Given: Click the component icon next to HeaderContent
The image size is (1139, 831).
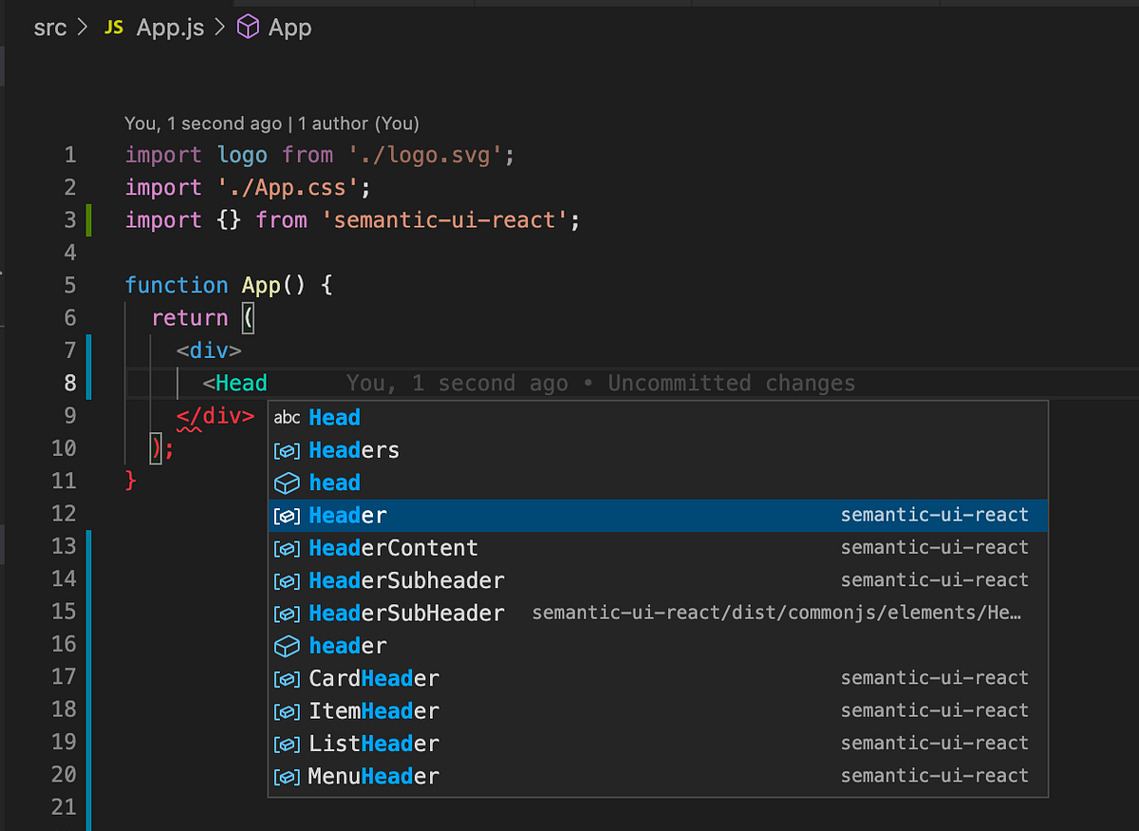Looking at the screenshot, I should [x=287, y=547].
